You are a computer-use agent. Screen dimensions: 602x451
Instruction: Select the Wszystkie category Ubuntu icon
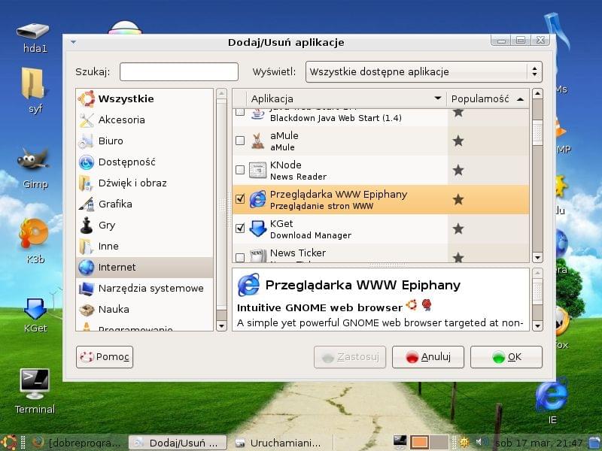(86, 99)
